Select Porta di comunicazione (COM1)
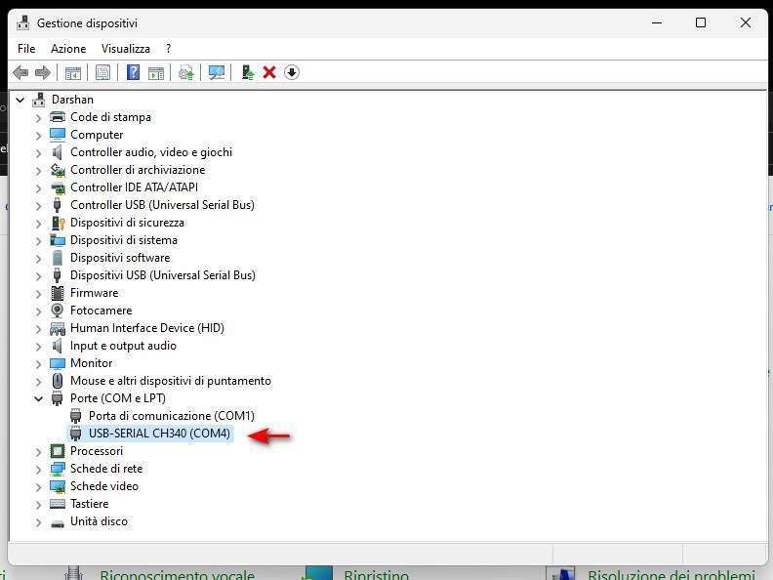Viewport: 773px width, 580px height. (171, 416)
